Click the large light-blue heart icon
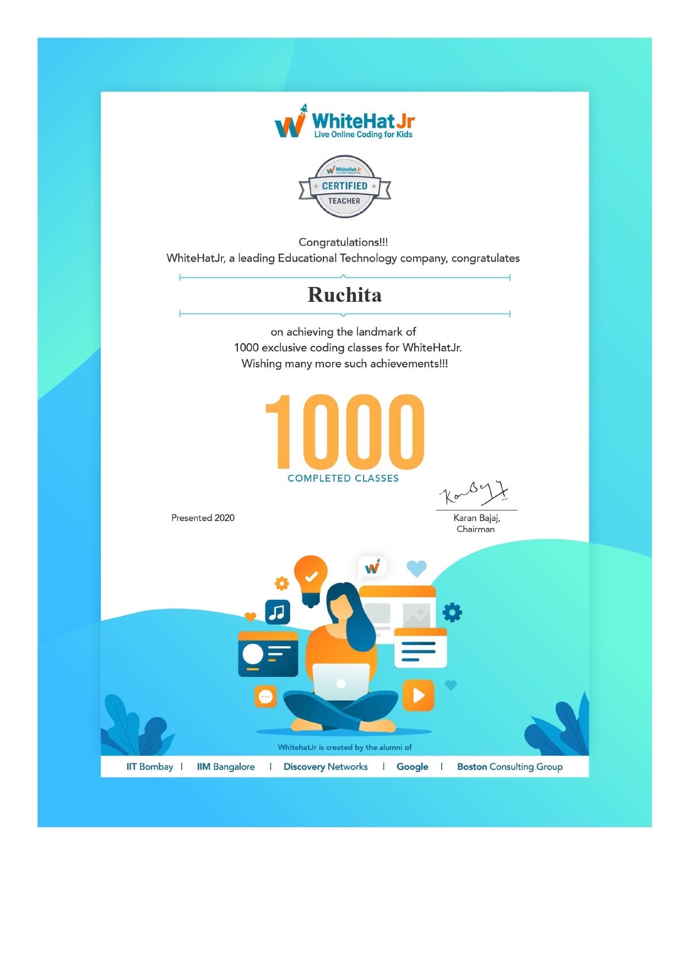683x965 pixels. tap(416, 568)
